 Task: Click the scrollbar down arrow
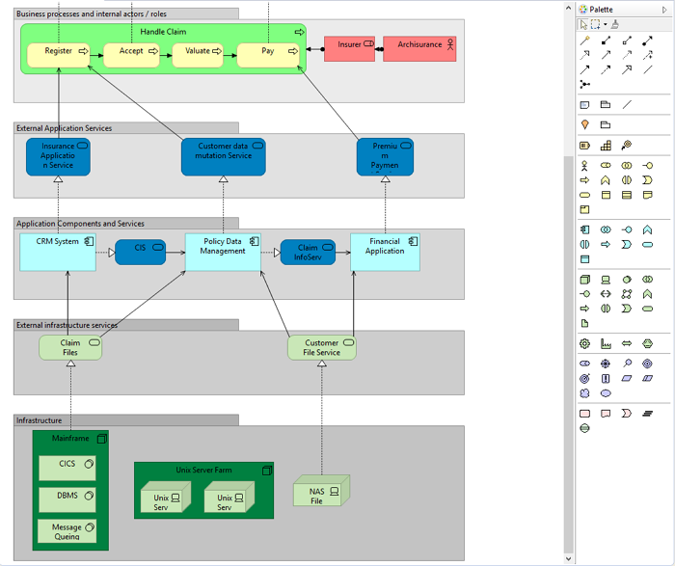pyautogui.click(x=568, y=558)
